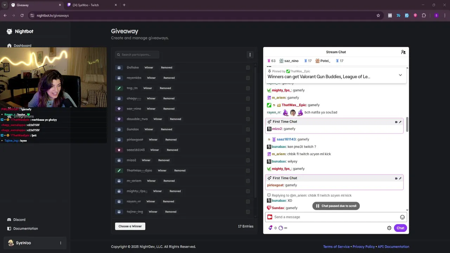Click saz_nino in the gift leaderboard
Viewport: 450px width, 253px height.
point(291,61)
